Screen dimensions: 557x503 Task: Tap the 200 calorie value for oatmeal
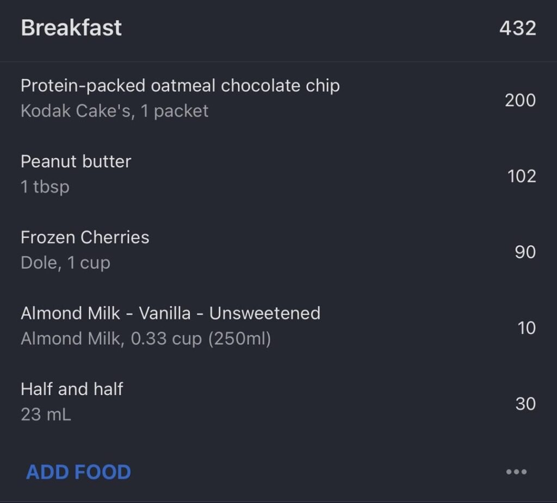520,100
